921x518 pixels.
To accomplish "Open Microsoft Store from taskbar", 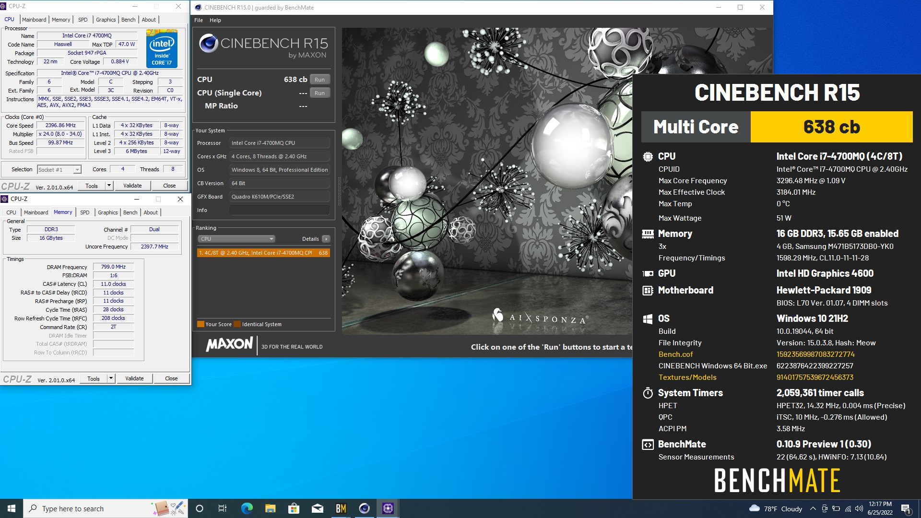I will click(294, 508).
